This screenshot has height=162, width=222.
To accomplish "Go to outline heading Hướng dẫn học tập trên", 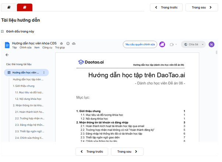I will pyautogui.click(x=28, y=80).
